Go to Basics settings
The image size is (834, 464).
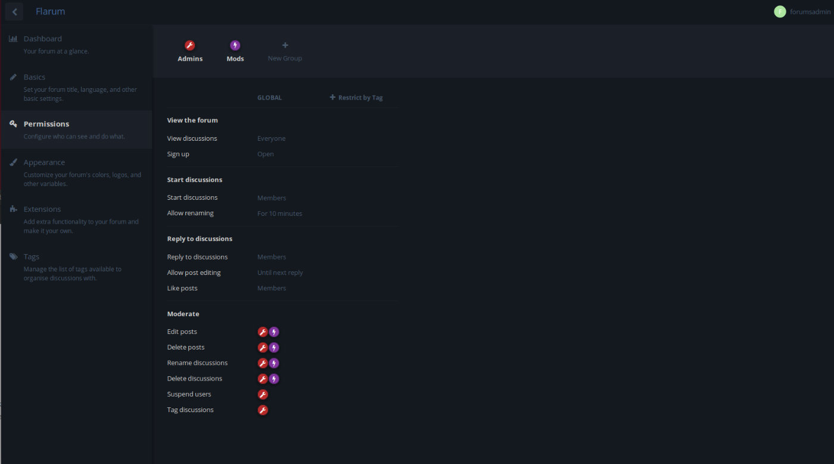(76, 87)
